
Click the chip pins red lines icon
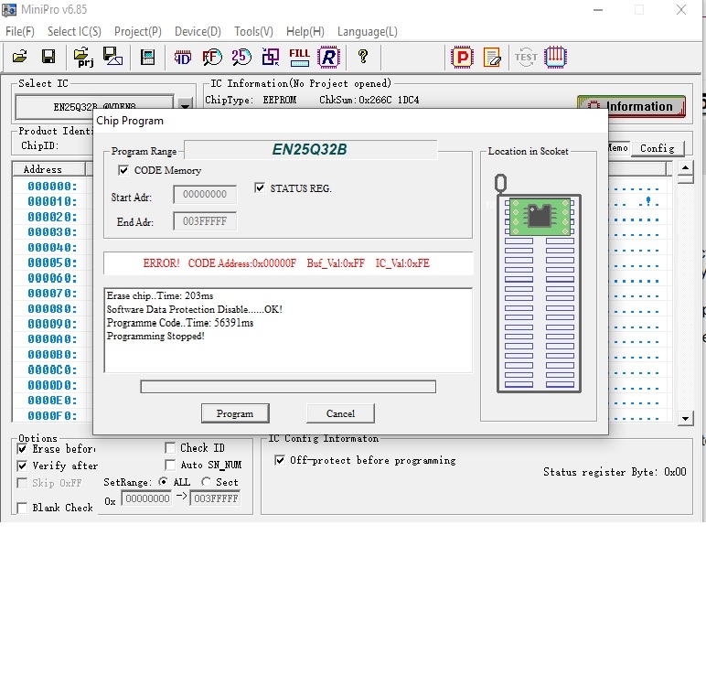pos(555,58)
